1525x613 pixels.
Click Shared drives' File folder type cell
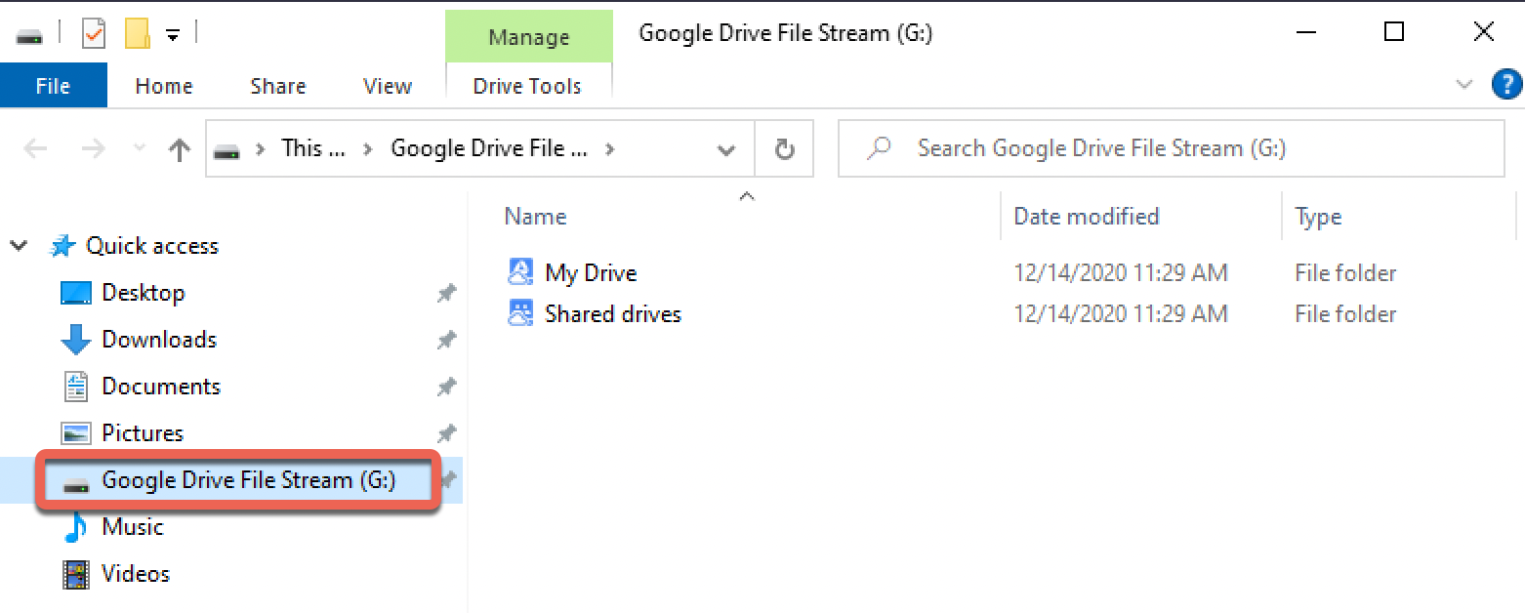(x=1345, y=314)
